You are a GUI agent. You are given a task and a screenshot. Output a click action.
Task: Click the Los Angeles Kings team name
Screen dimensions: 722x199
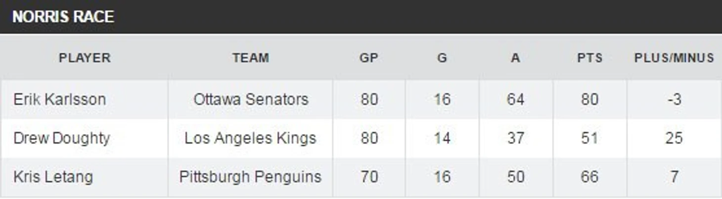pos(250,138)
